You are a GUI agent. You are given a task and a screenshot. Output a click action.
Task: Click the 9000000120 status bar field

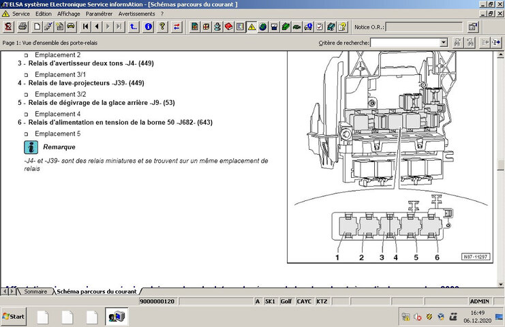[x=158, y=301]
